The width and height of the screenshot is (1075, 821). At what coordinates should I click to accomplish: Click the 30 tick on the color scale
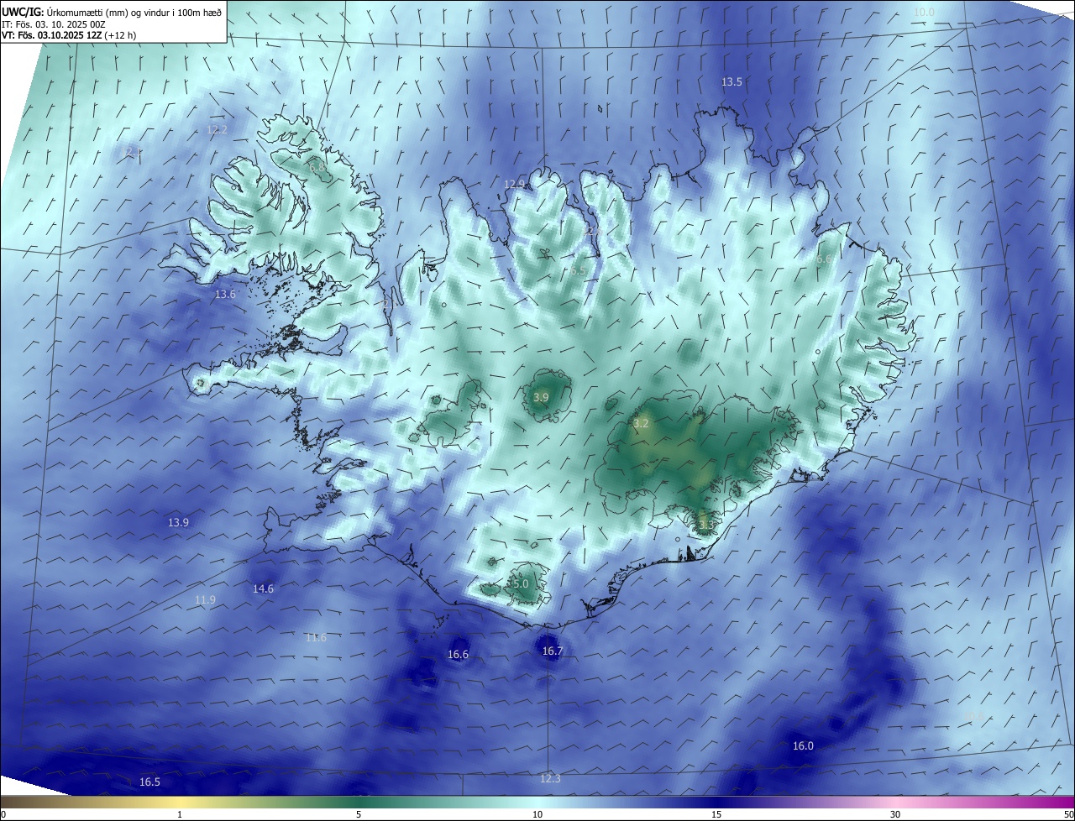tap(895, 814)
